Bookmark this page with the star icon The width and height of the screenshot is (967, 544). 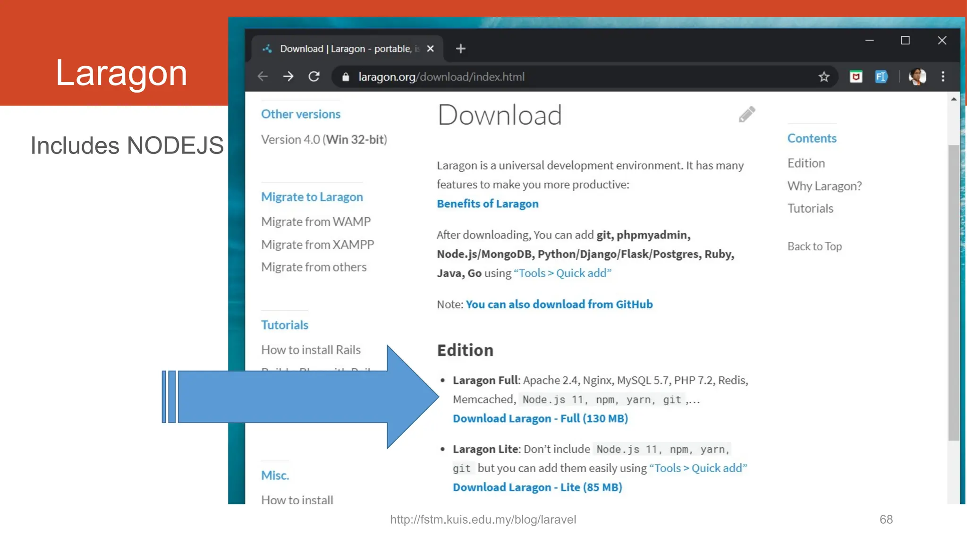(x=824, y=76)
